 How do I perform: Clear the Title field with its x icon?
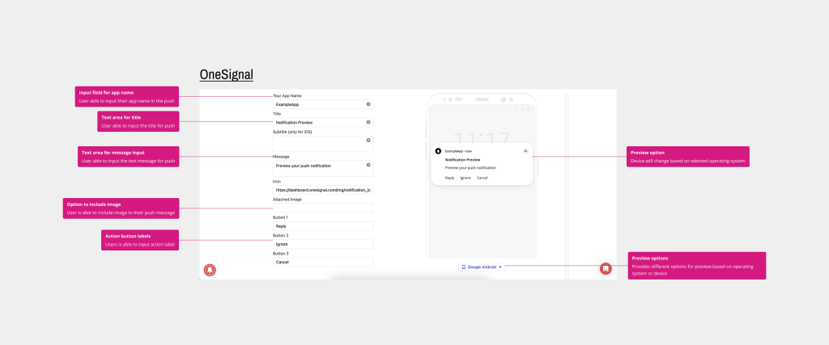coord(368,122)
